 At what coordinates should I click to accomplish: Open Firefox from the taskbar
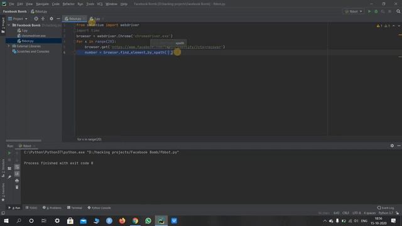tap(122, 220)
